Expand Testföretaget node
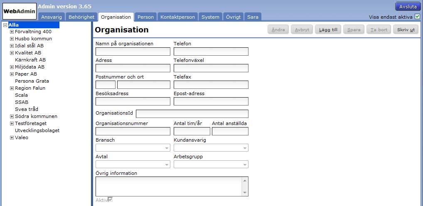Screen dimensions: 423x206 pyautogui.click(x=12, y=123)
